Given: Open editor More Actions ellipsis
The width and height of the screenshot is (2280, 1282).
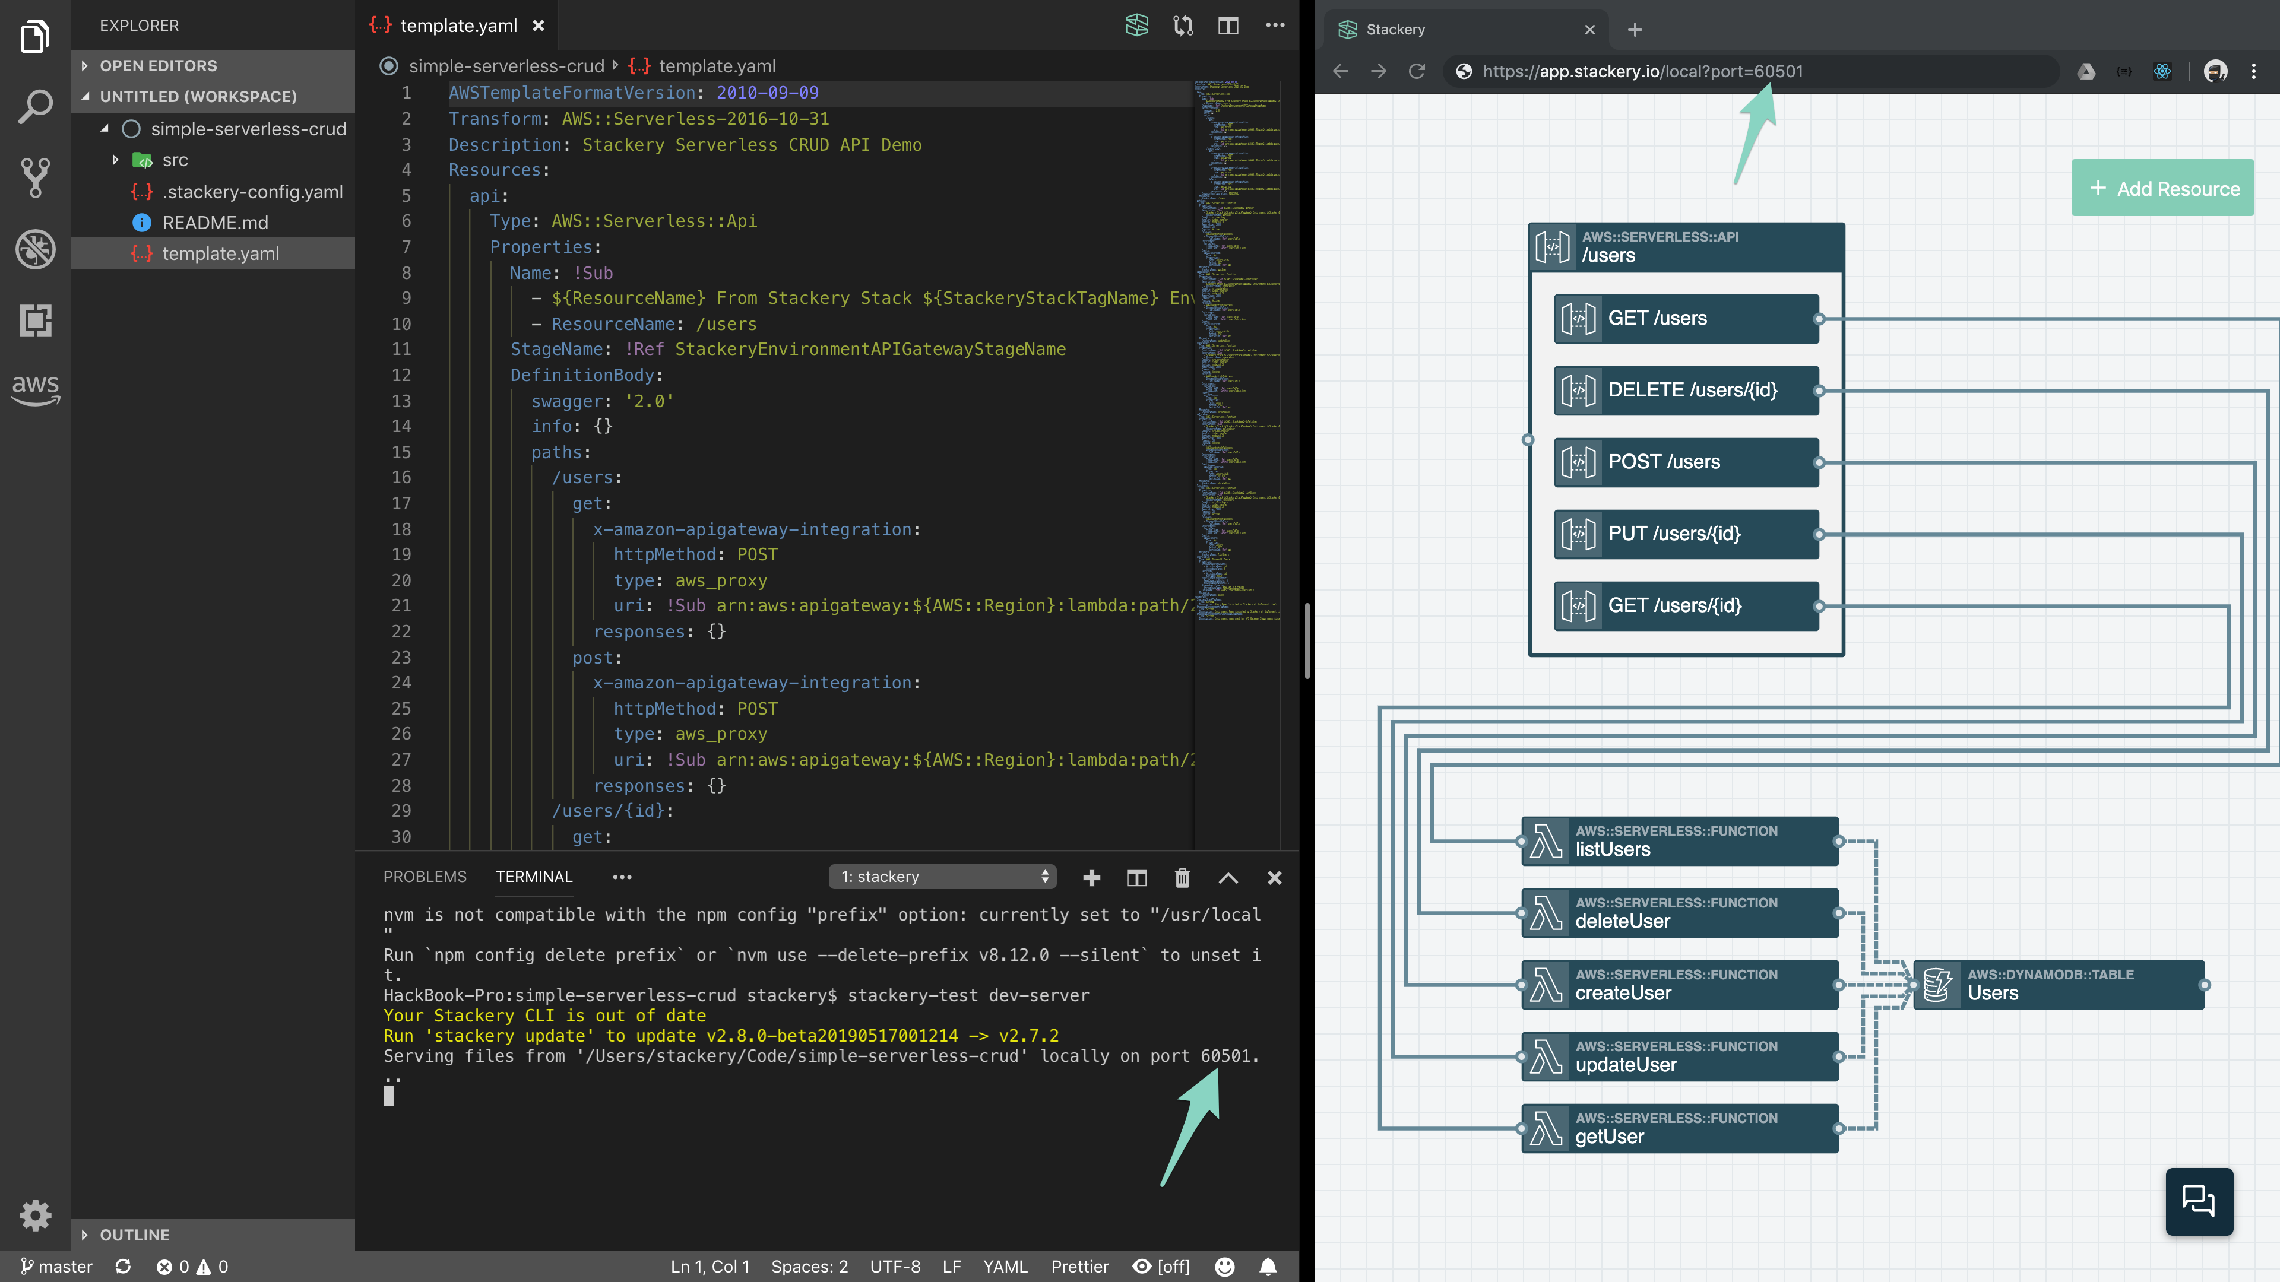Looking at the screenshot, I should 1275,25.
